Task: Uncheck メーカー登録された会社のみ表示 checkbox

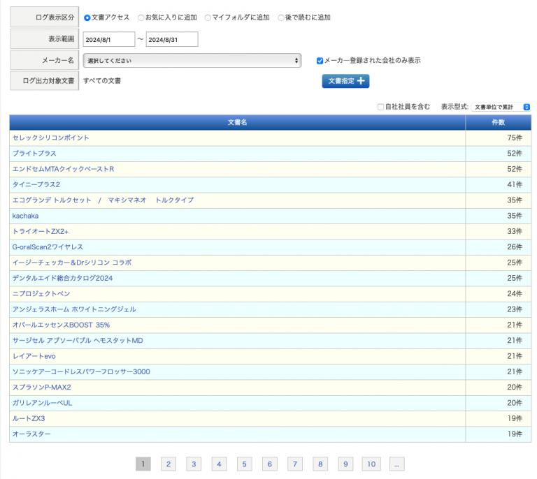Action: click(320, 61)
